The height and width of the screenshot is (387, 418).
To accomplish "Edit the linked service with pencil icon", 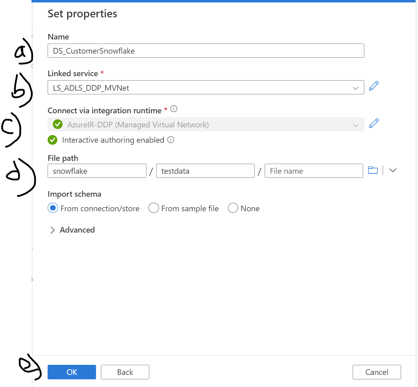I will (374, 86).
